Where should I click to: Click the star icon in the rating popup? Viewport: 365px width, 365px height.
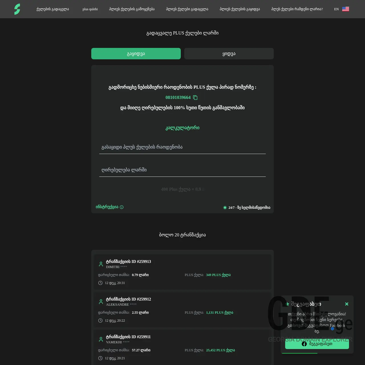coord(287,304)
